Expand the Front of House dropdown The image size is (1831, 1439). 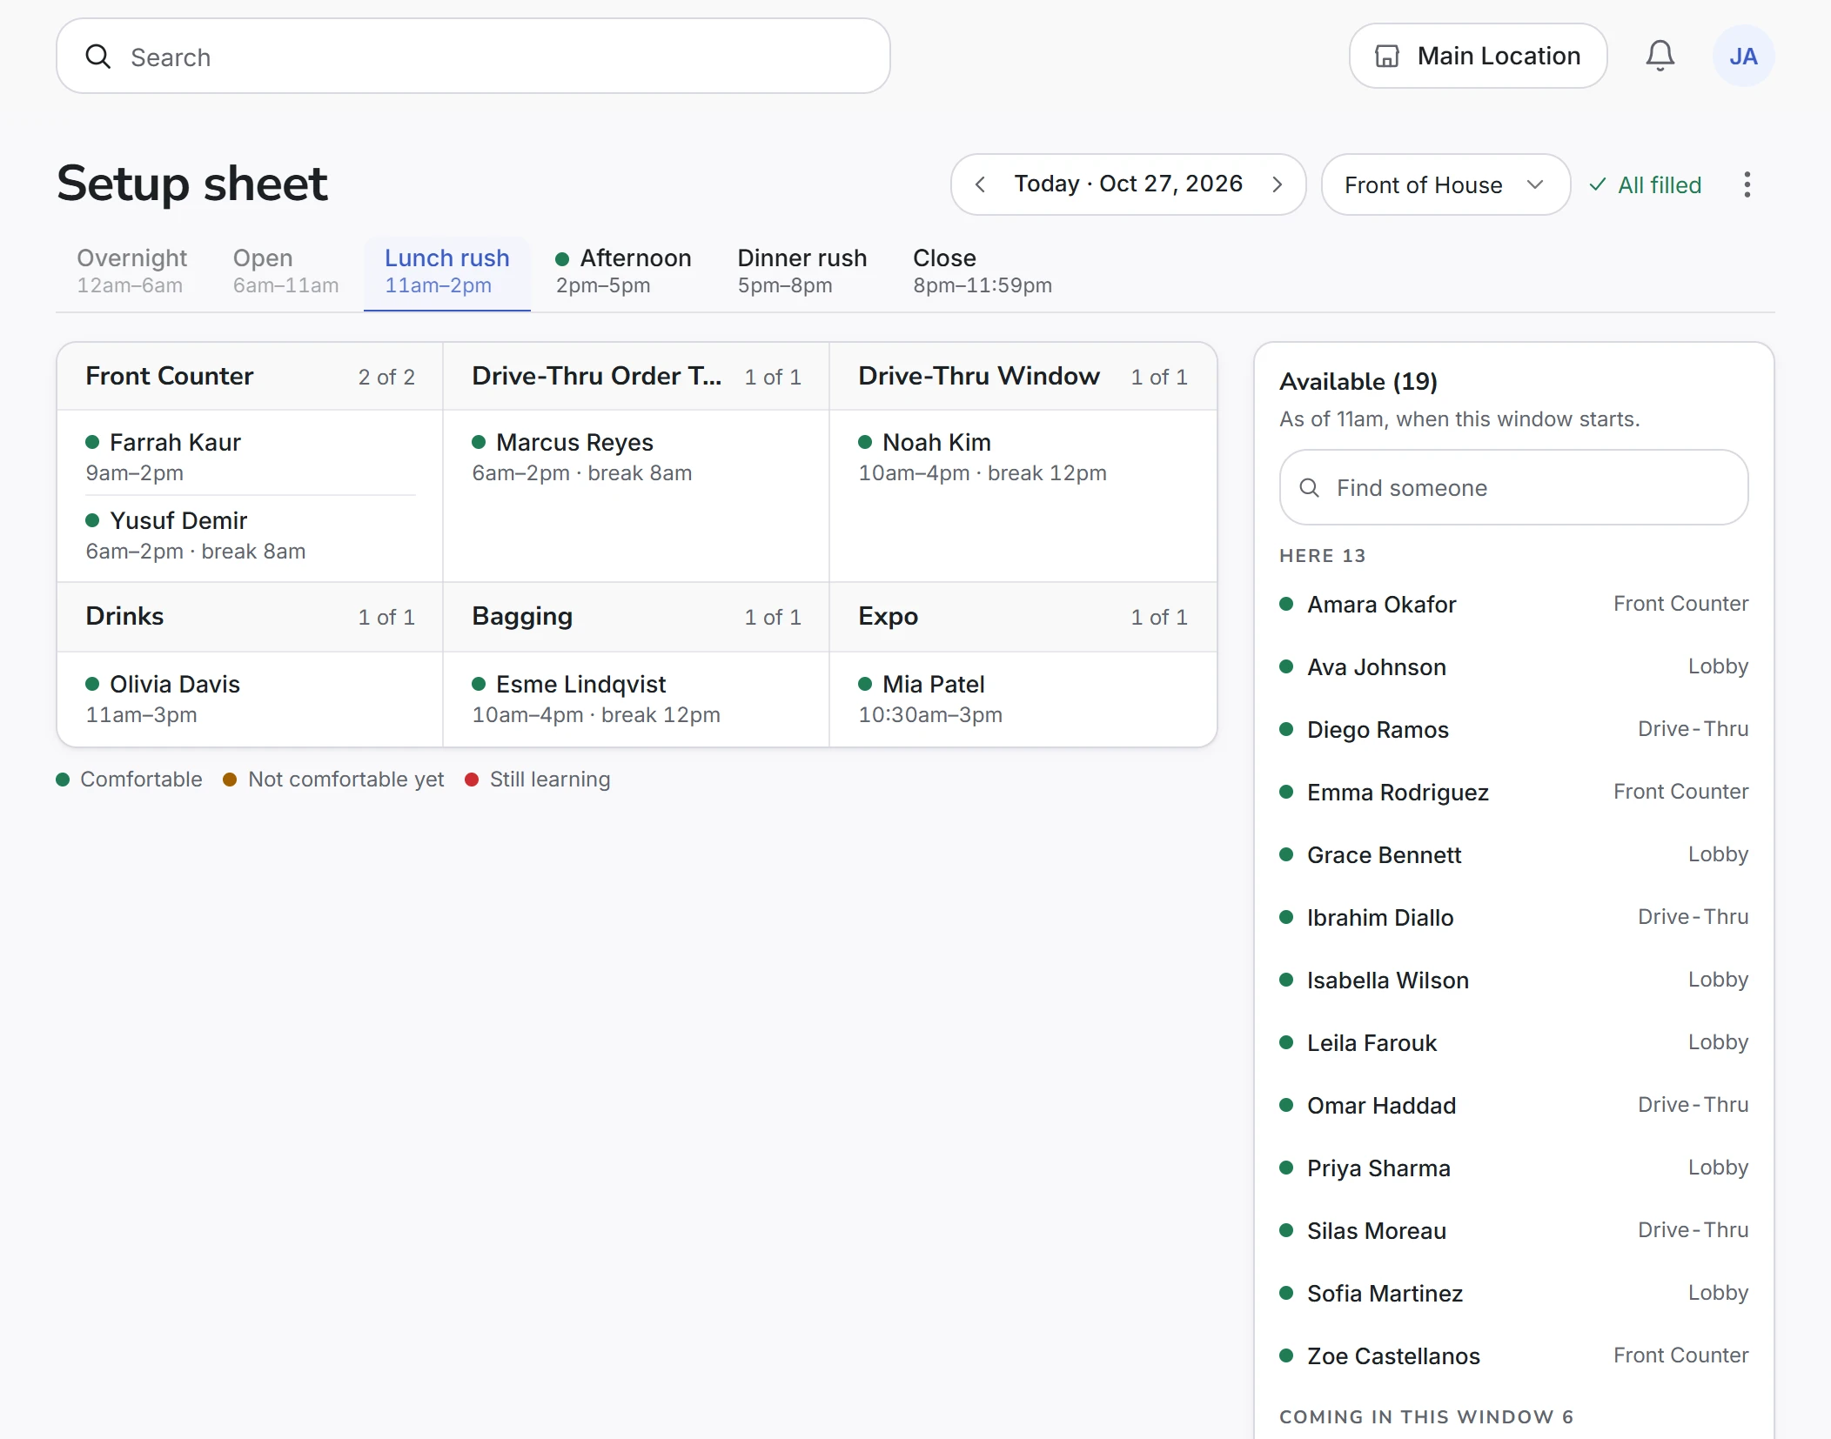click(1445, 184)
